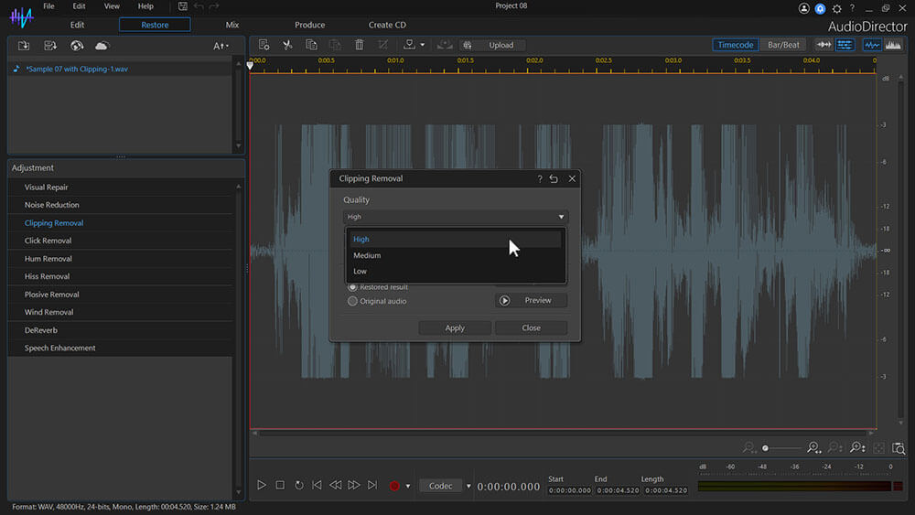Click the Preview button
Image resolution: width=915 pixels, height=515 pixels.
coord(531,300)
